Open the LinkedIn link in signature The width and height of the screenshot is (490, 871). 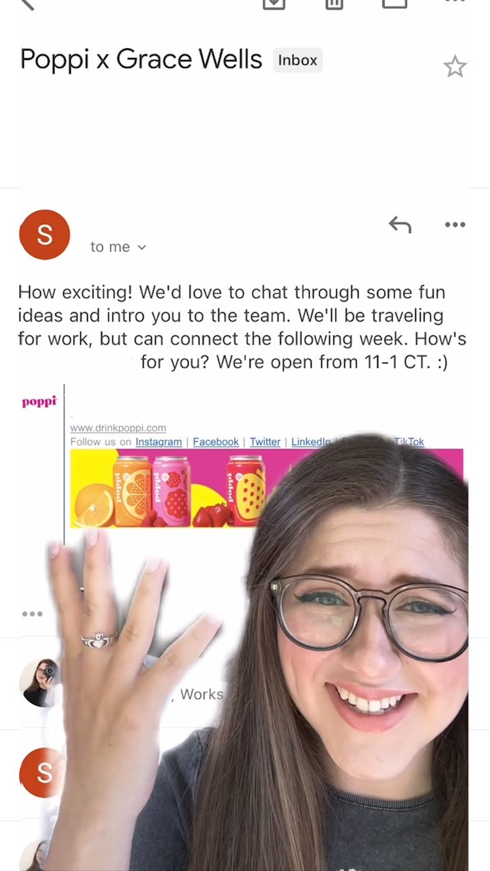point(311,442)
